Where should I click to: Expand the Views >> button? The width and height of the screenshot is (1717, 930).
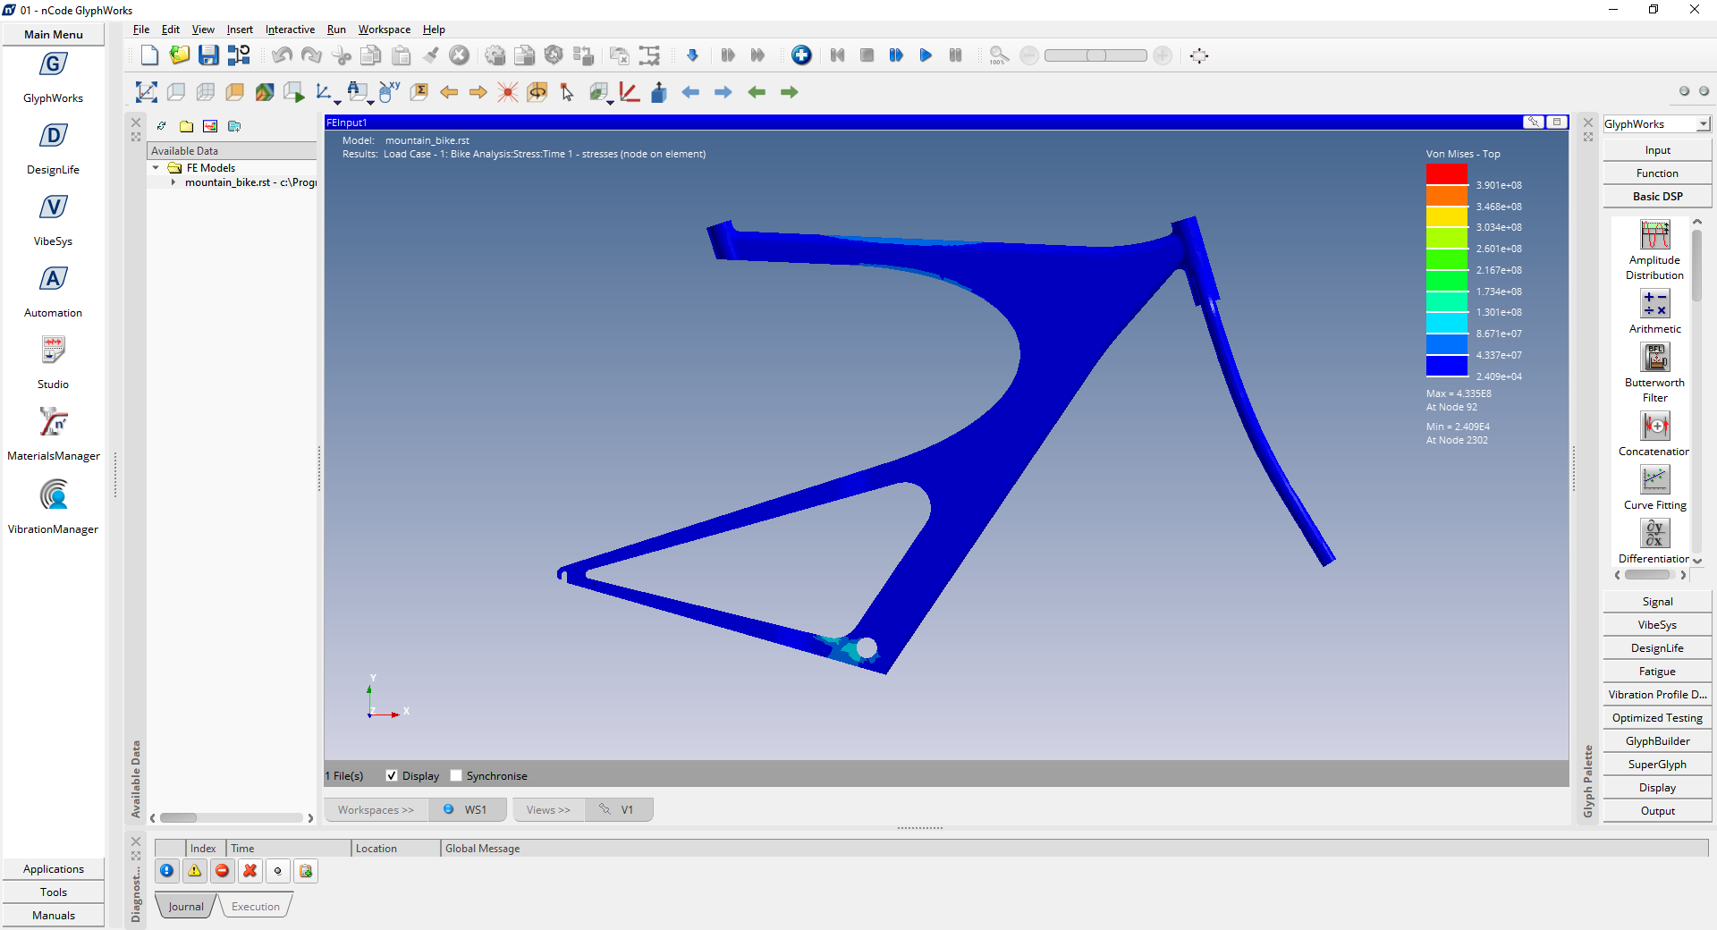pos(548,809)
